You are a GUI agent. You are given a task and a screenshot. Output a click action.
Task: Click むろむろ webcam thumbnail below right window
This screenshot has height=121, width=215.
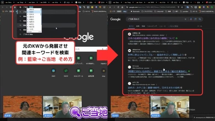(170, 107)
